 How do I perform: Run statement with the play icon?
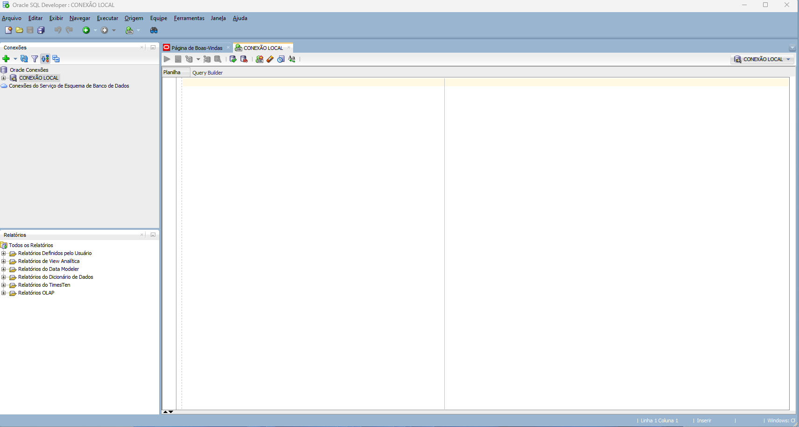tap(167, 59)
